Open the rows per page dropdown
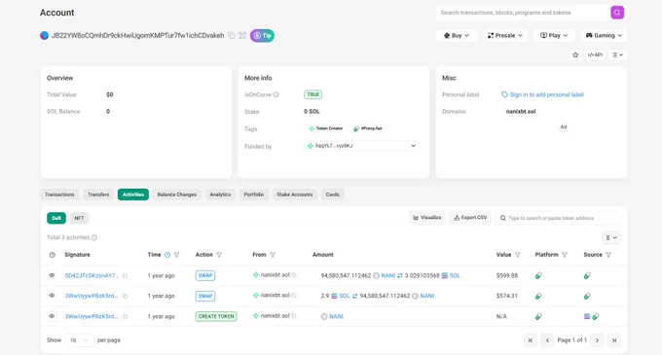This screenshot has height=355, width=662. tap(80, 340)
